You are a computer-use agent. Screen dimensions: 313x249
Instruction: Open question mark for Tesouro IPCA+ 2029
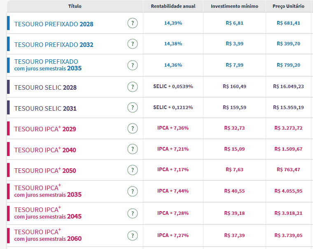132,128
